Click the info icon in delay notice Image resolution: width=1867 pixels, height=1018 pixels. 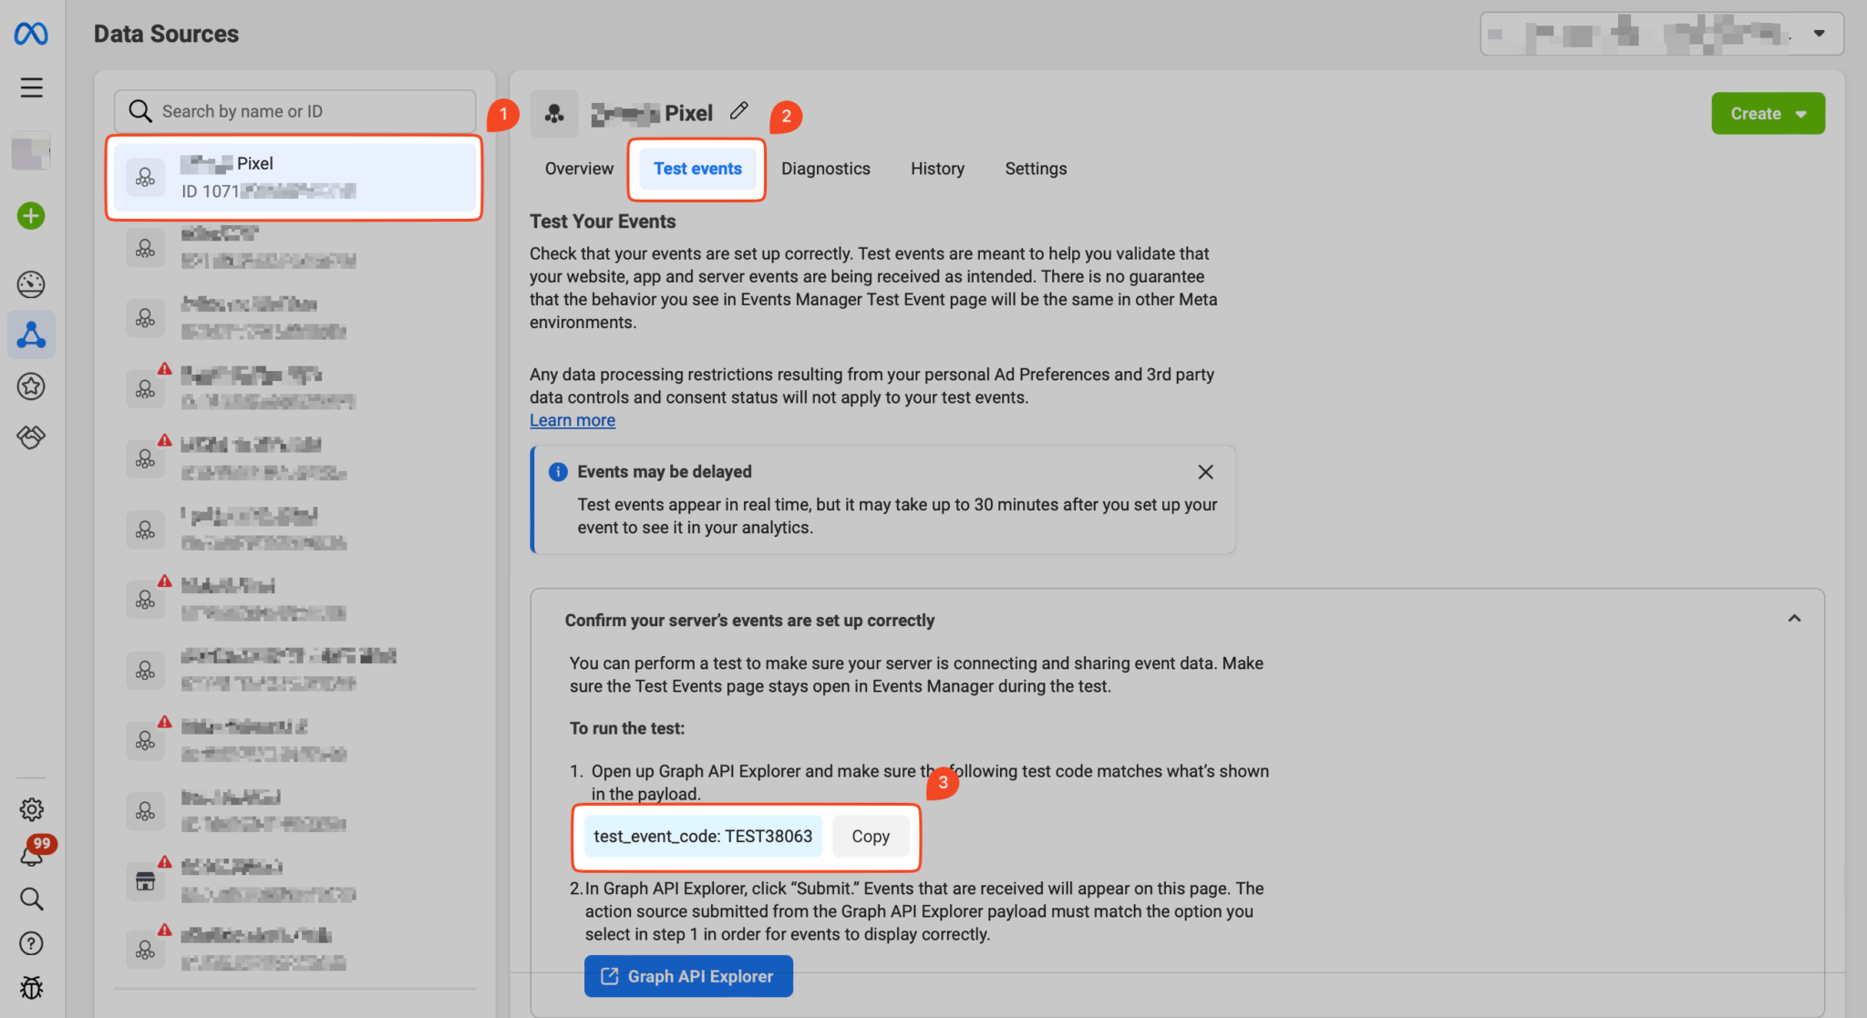click(558, 472)
